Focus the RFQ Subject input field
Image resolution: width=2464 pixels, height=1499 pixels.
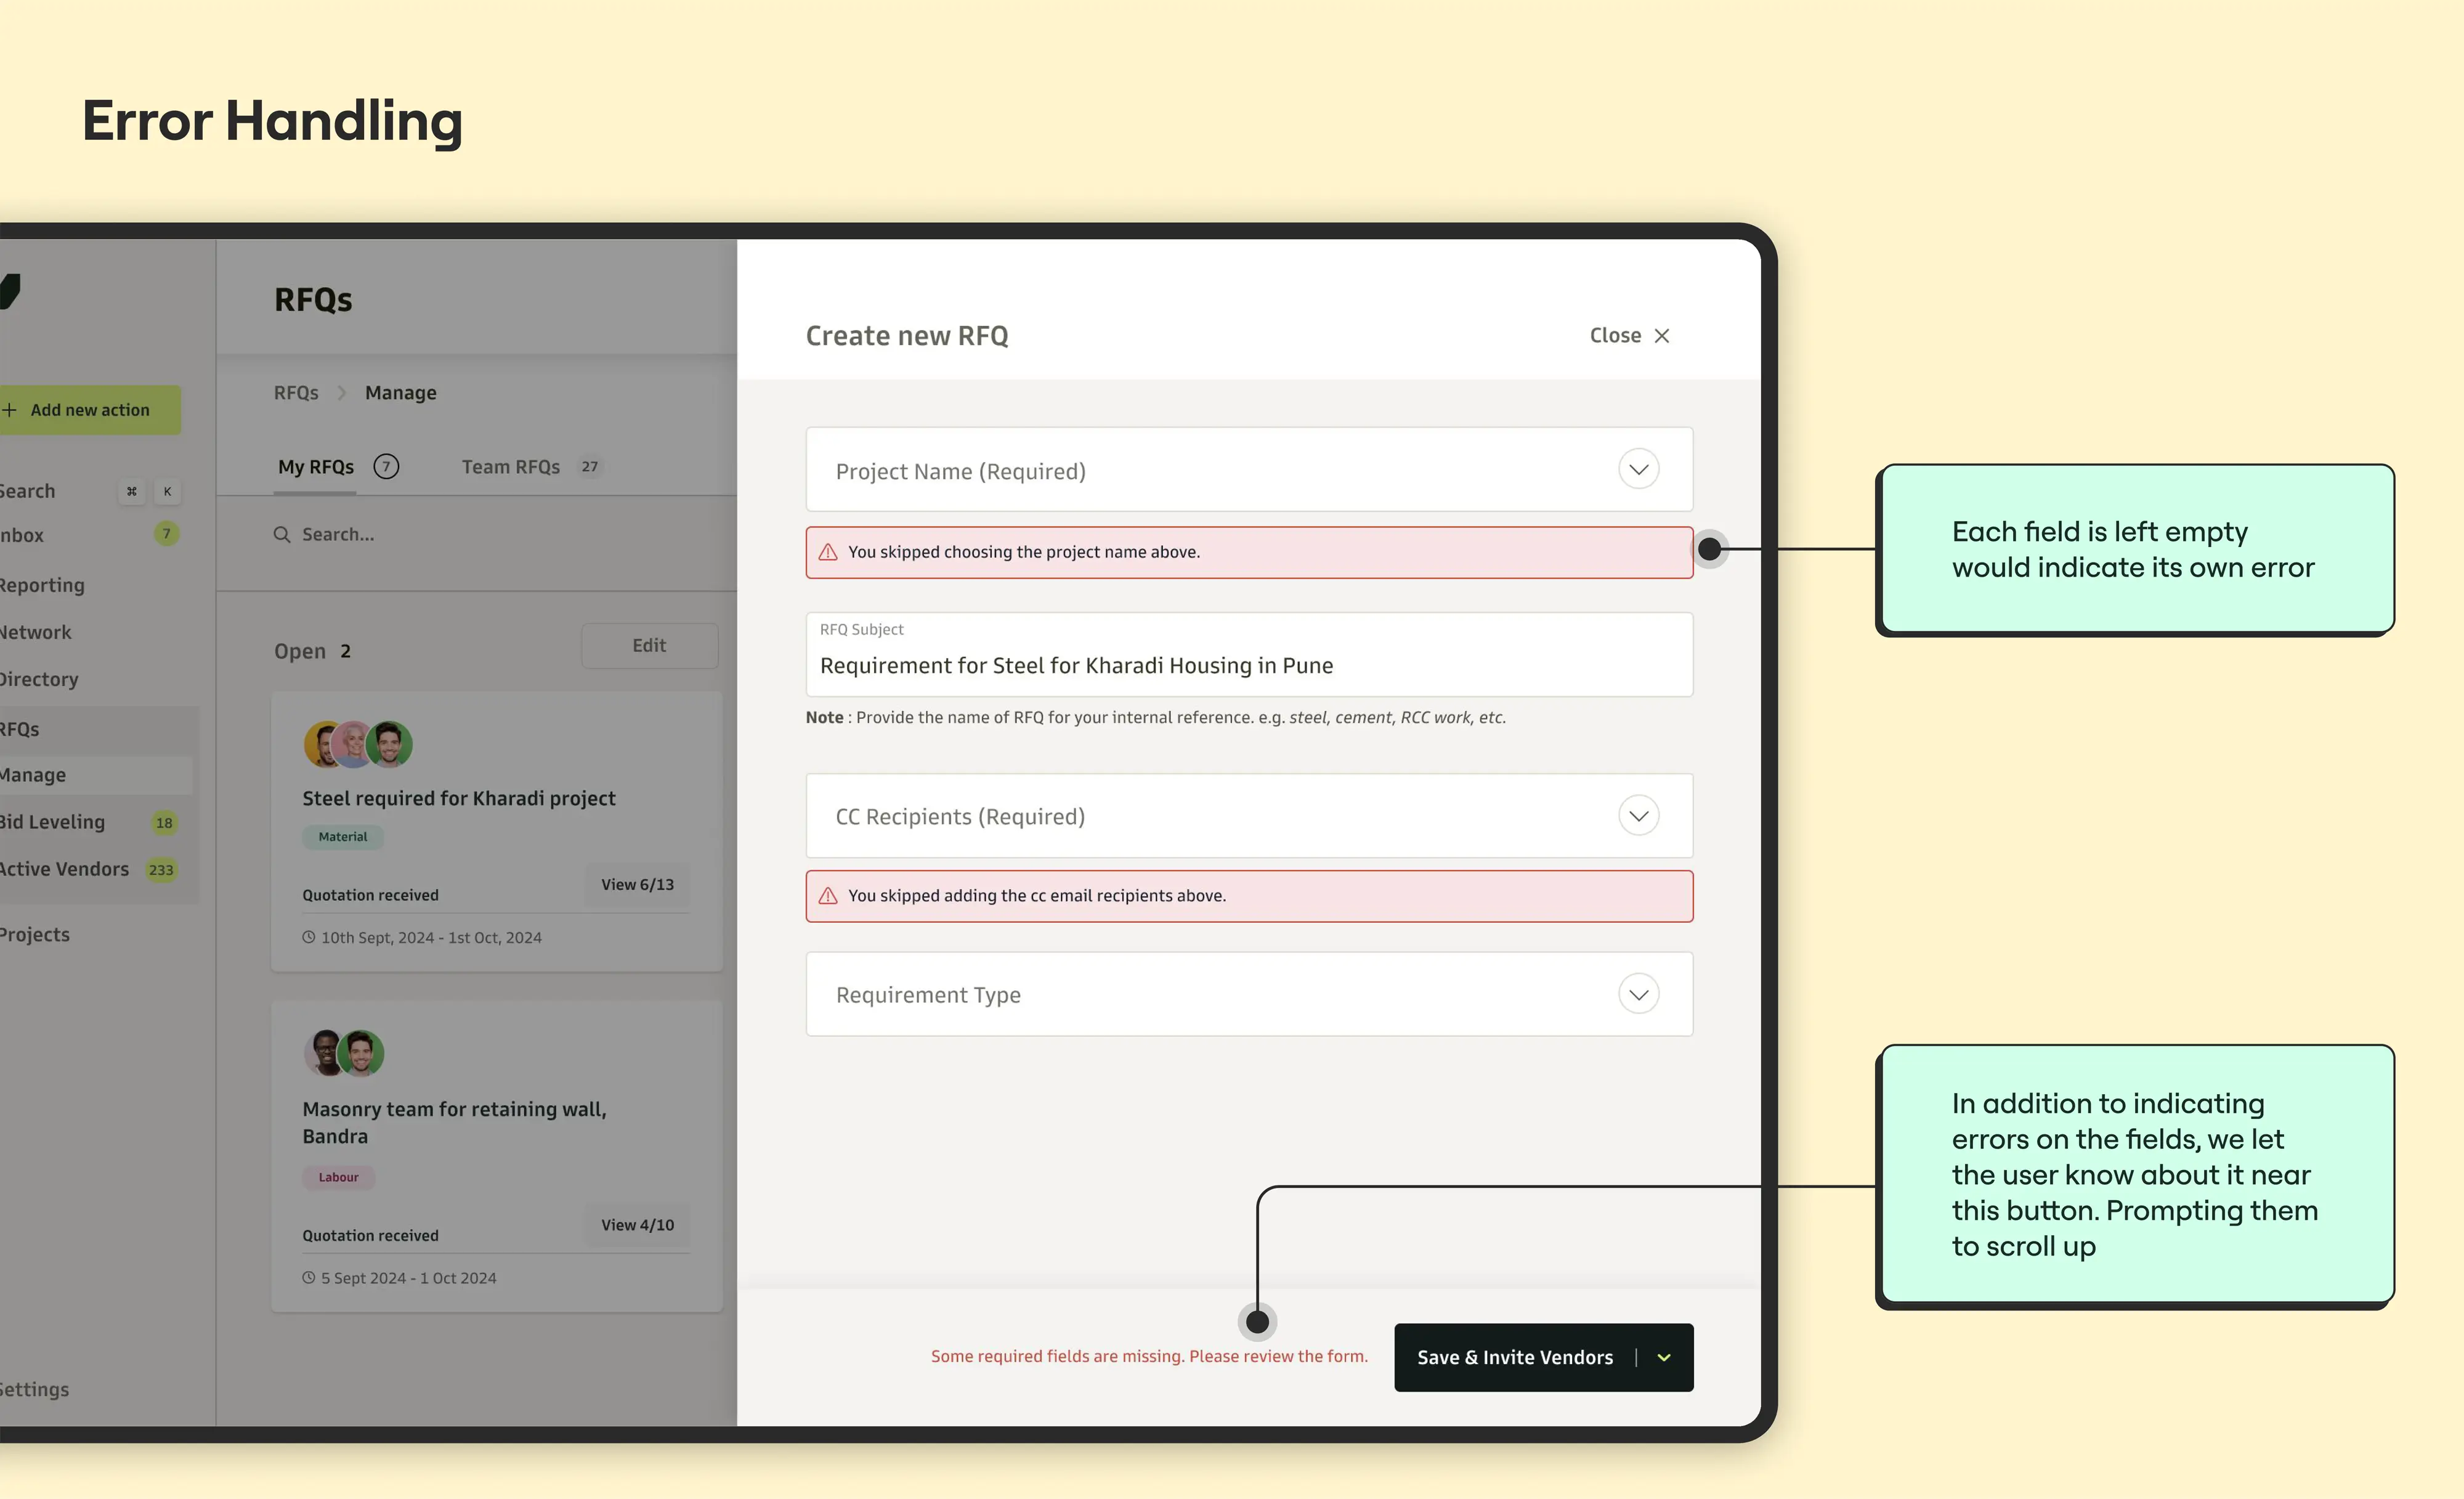click(1249, 655)
